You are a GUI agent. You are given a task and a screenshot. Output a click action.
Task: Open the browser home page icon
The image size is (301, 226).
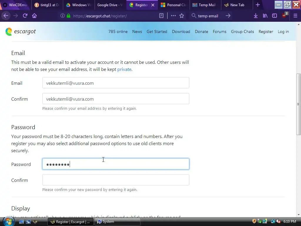pos(34,16)
